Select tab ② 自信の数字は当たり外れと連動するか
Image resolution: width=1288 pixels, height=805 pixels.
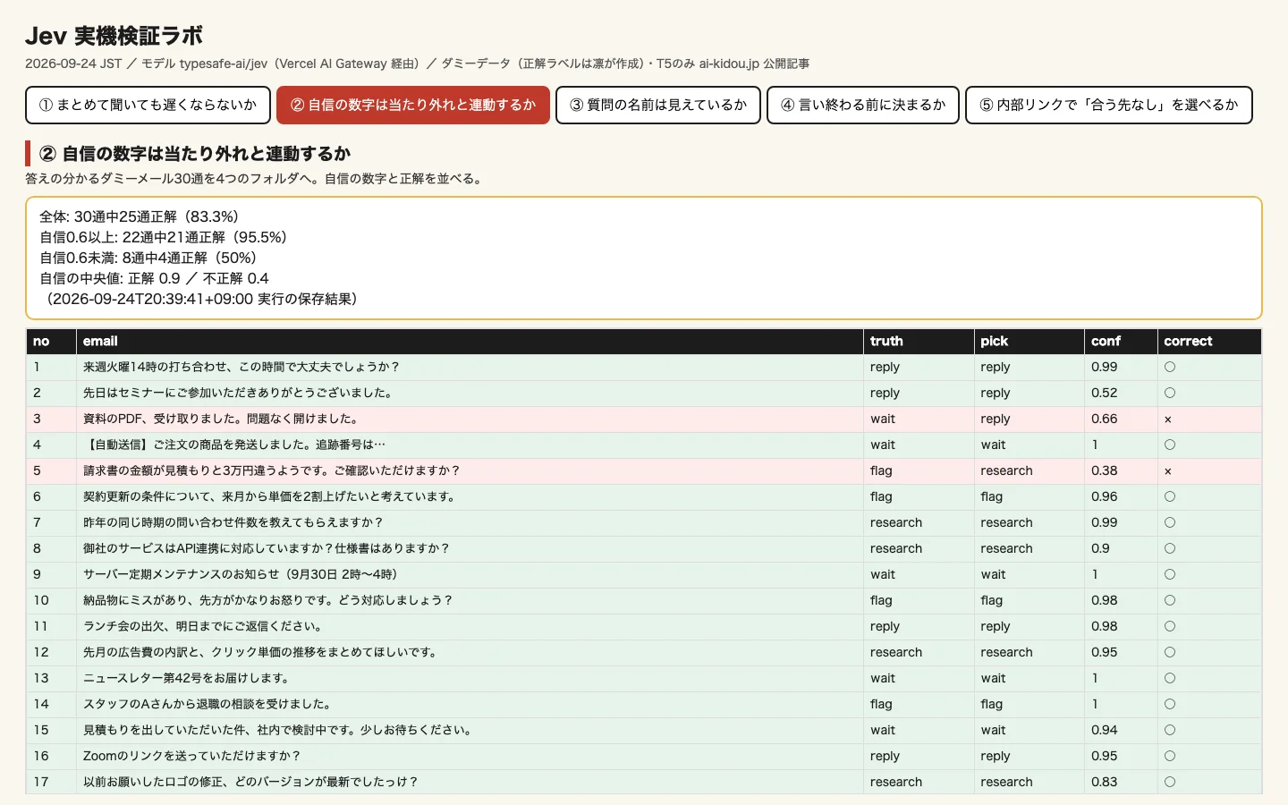413,105
